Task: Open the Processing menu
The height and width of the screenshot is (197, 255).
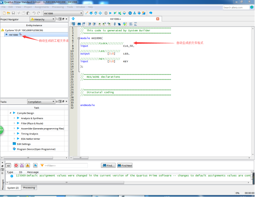Action: point(58,7)
